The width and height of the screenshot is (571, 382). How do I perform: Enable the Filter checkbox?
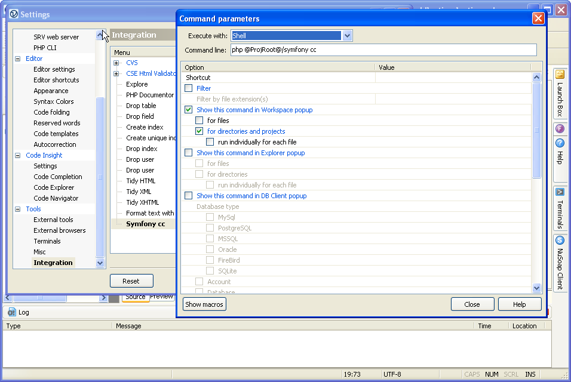click(x=189, y=88)
